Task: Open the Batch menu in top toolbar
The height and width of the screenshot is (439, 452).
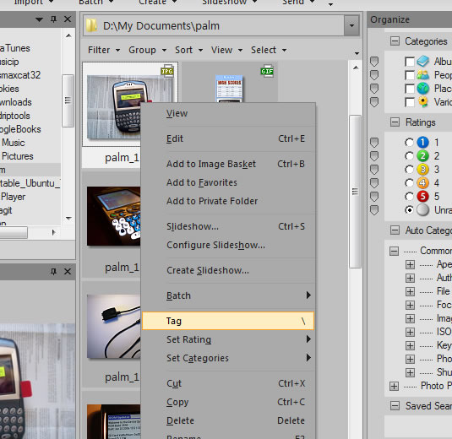Action: pyautogui.click(x=95, y=3)
